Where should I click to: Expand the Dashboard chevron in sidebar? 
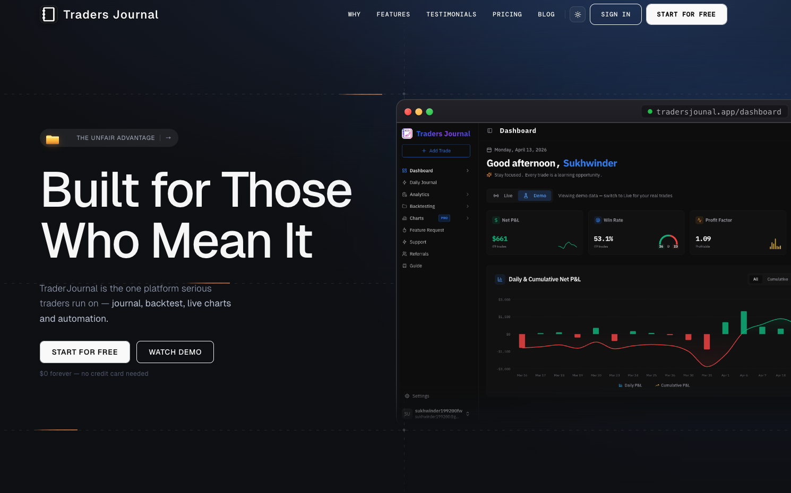pyautogui.click(x=468, y=171)
